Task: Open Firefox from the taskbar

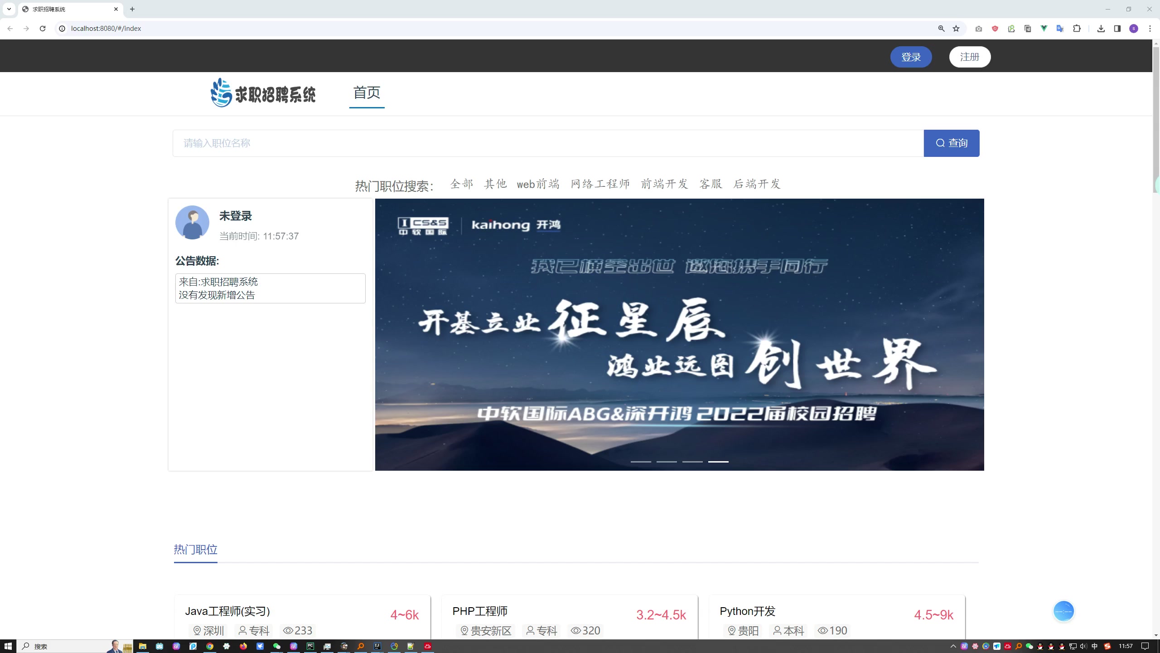Action: click(x=243, y=646)
